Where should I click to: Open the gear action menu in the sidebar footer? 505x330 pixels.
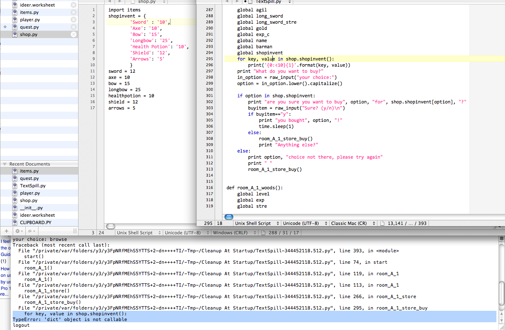click(19, 231)
